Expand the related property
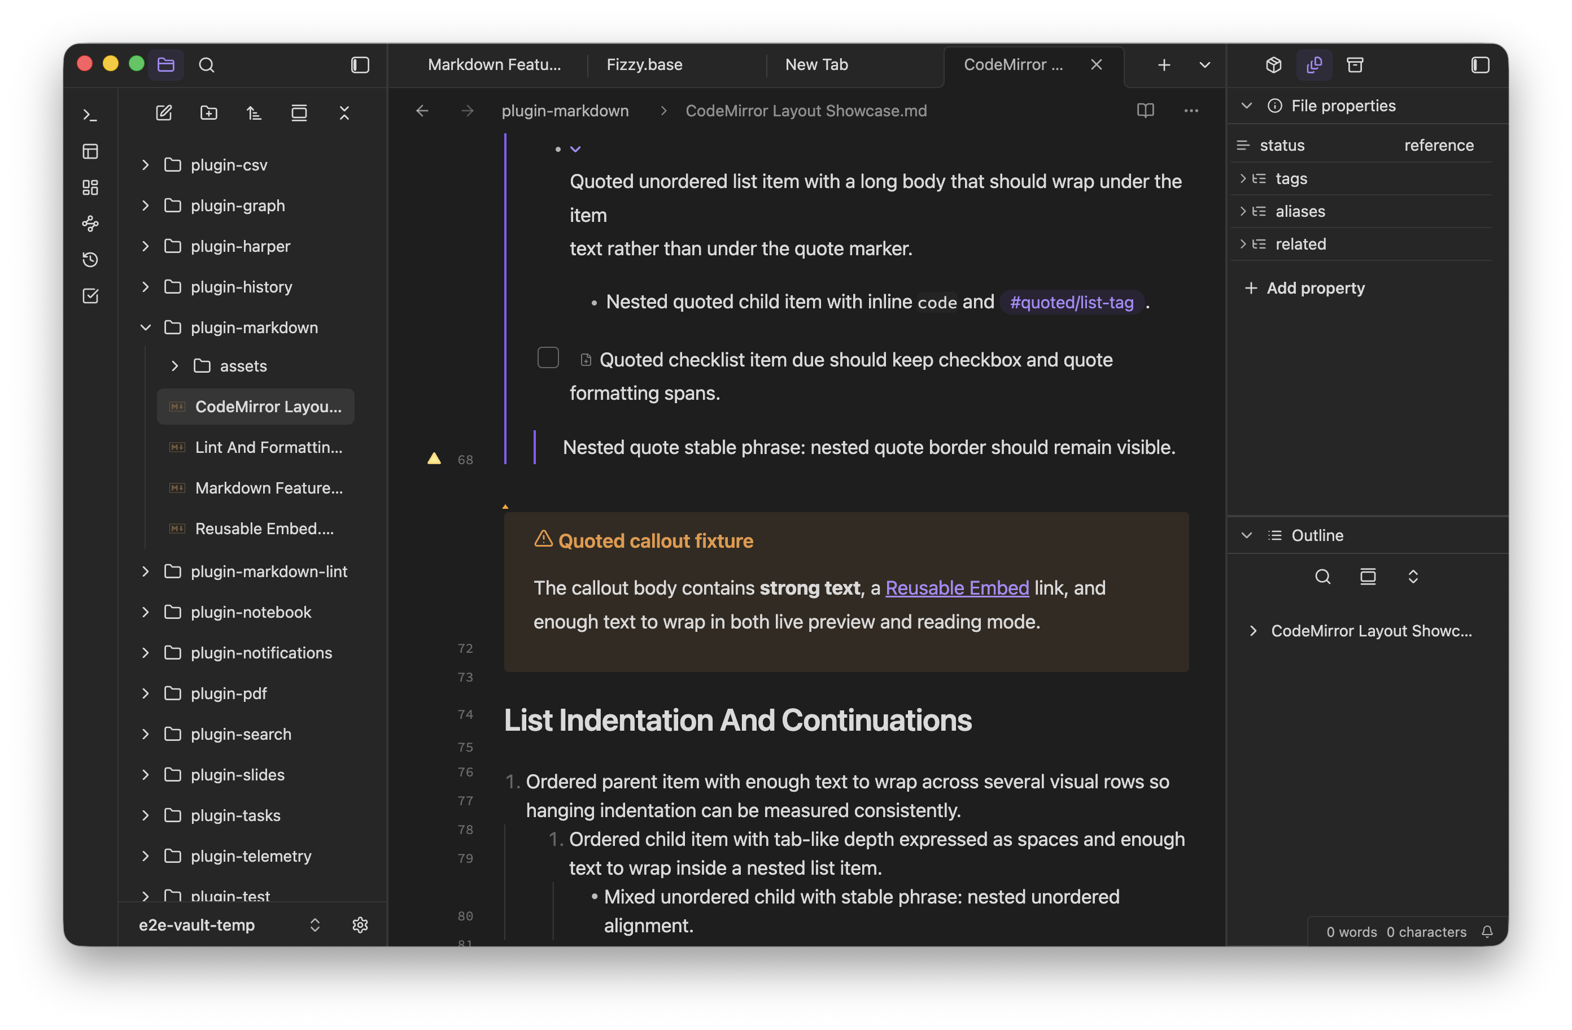This screenshot has height=1030, width=1572. [1243, 244]
